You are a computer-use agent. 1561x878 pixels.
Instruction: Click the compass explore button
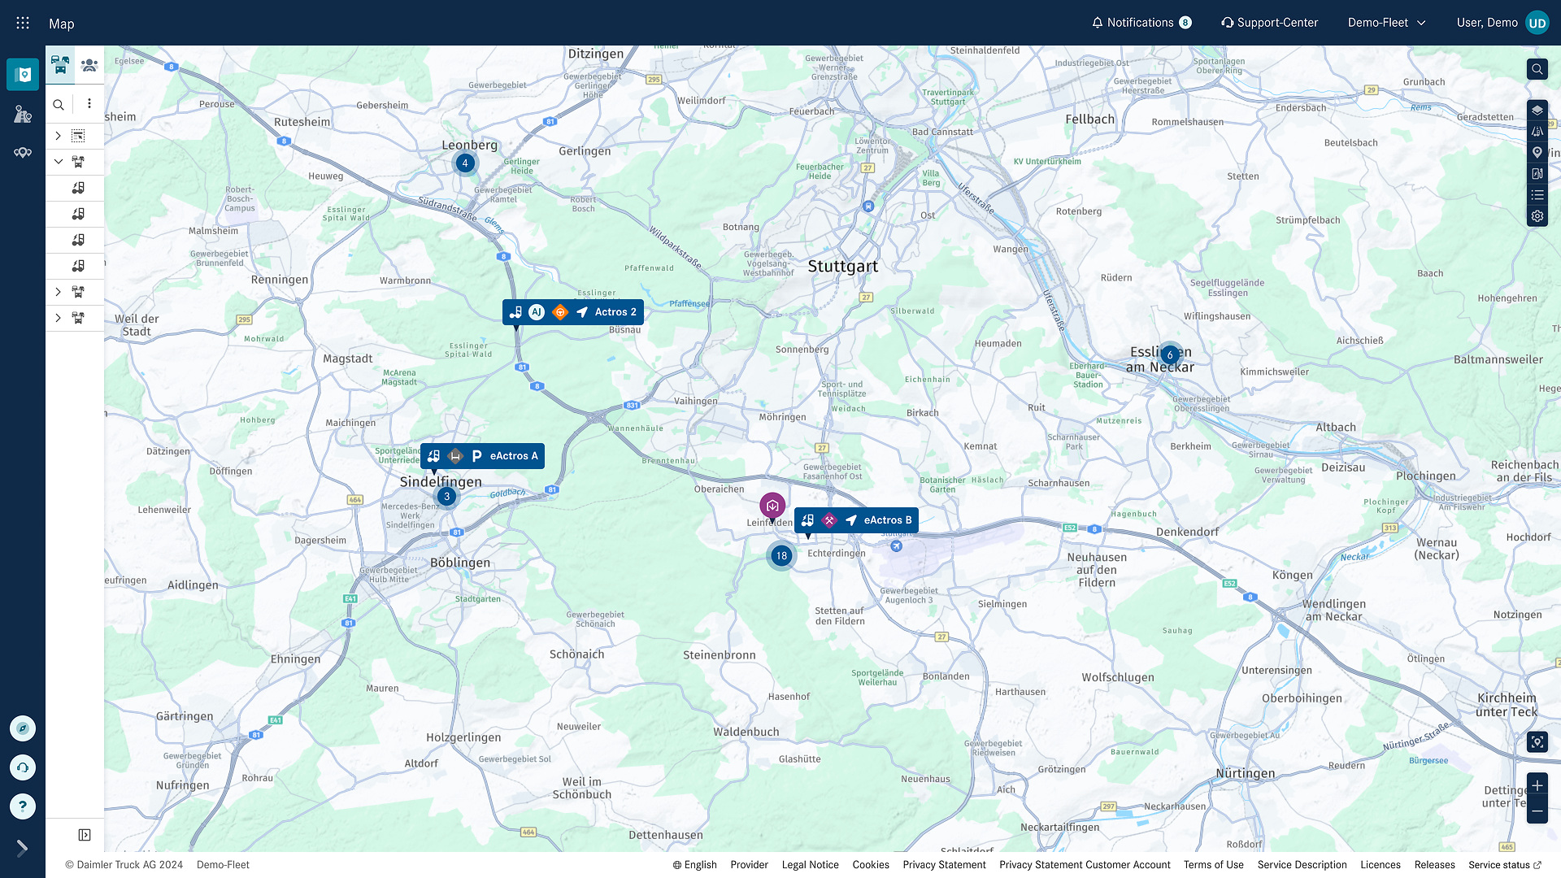[23, 728]
